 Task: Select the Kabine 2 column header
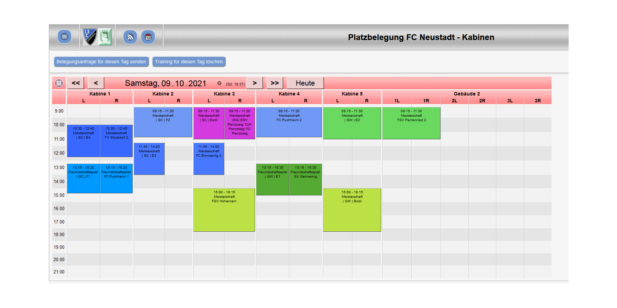click(163, 94)
